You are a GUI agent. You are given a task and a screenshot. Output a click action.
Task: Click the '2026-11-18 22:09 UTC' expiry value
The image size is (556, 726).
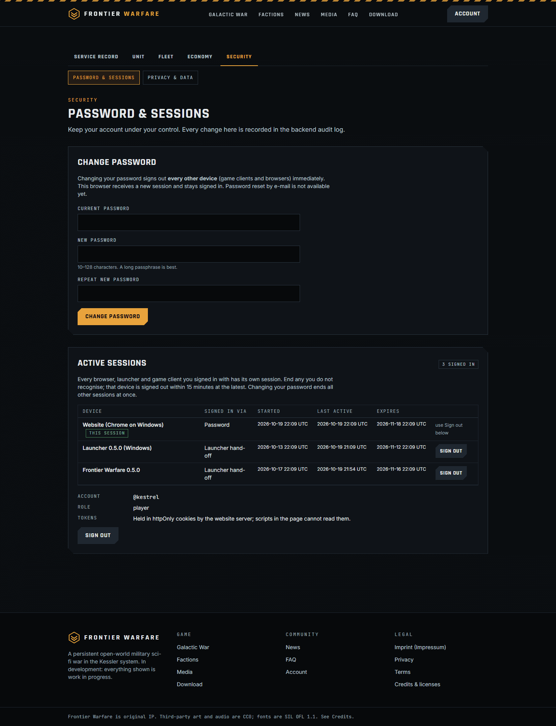402,424
